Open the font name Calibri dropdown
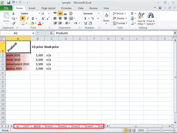Image resolution: width=177 pixels, height=133 pixels. click(39, 14)
